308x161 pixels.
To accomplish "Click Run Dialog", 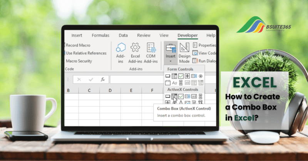I will [x=204, y=61].
